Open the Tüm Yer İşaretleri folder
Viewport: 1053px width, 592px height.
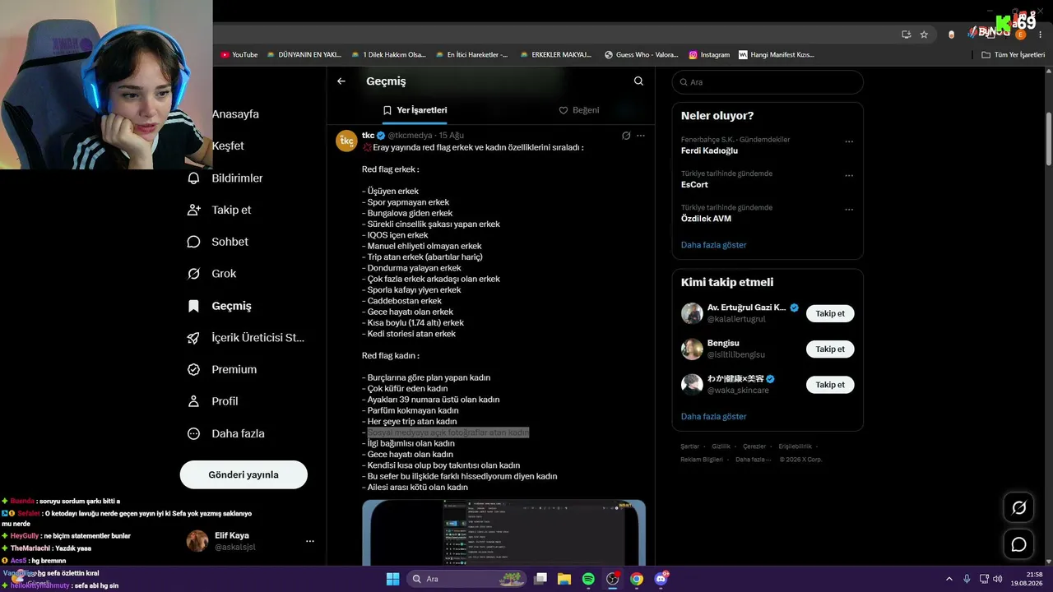pos(1014,55)
